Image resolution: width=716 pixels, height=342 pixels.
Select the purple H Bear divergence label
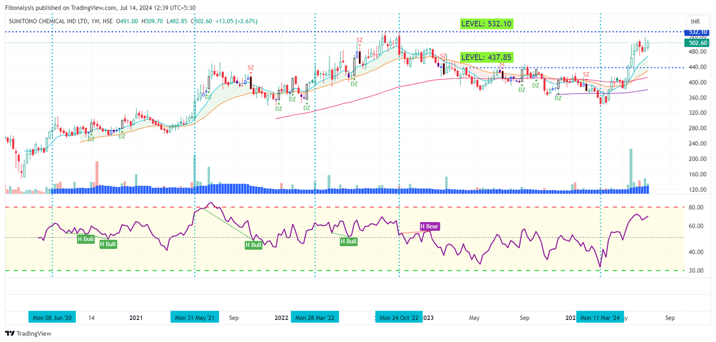click(x=430, y=226)
